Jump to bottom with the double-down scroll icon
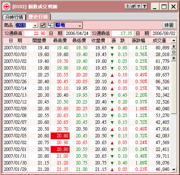 click(174, 58)
